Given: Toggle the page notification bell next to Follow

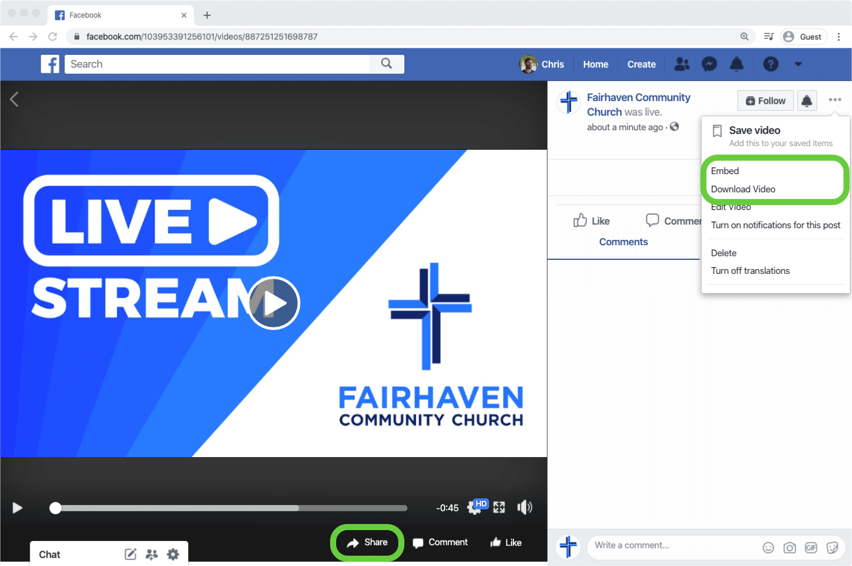Looking at the screenshot, I should coord(807,100).
